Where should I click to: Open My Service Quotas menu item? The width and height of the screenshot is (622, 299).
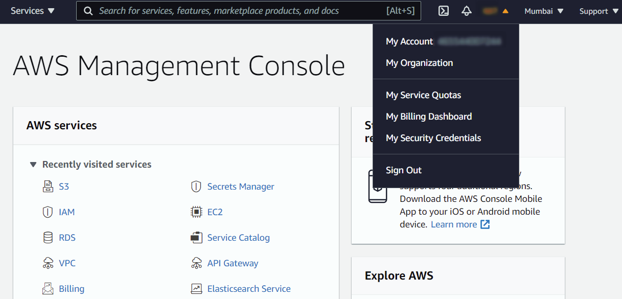(x=423, y=95)
